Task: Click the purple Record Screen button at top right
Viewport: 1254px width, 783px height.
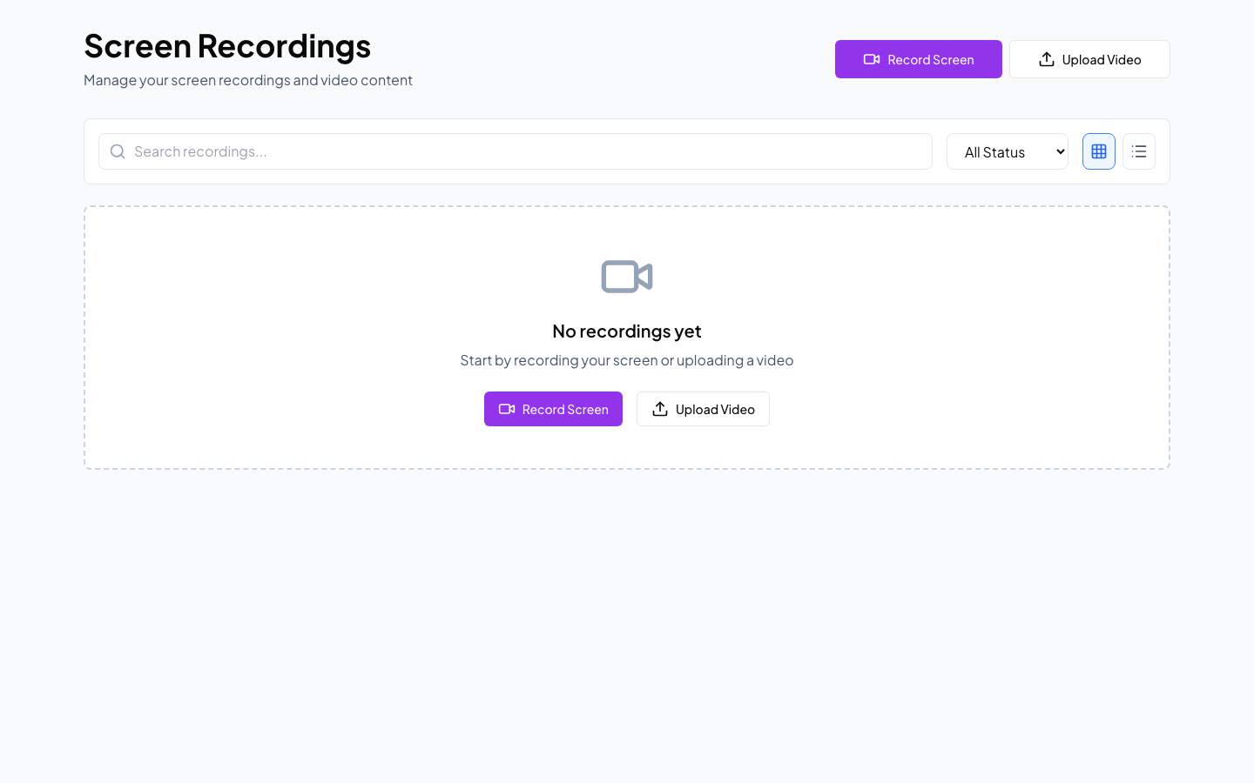Action: [919, 59]
